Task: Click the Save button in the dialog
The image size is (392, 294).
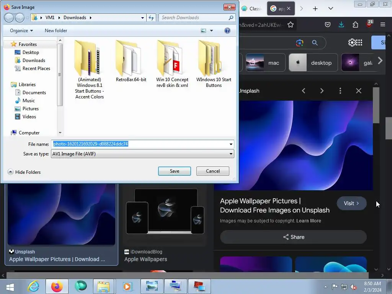Action: [174, 171]
